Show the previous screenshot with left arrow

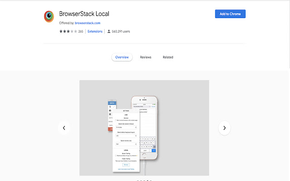(64, 128)
